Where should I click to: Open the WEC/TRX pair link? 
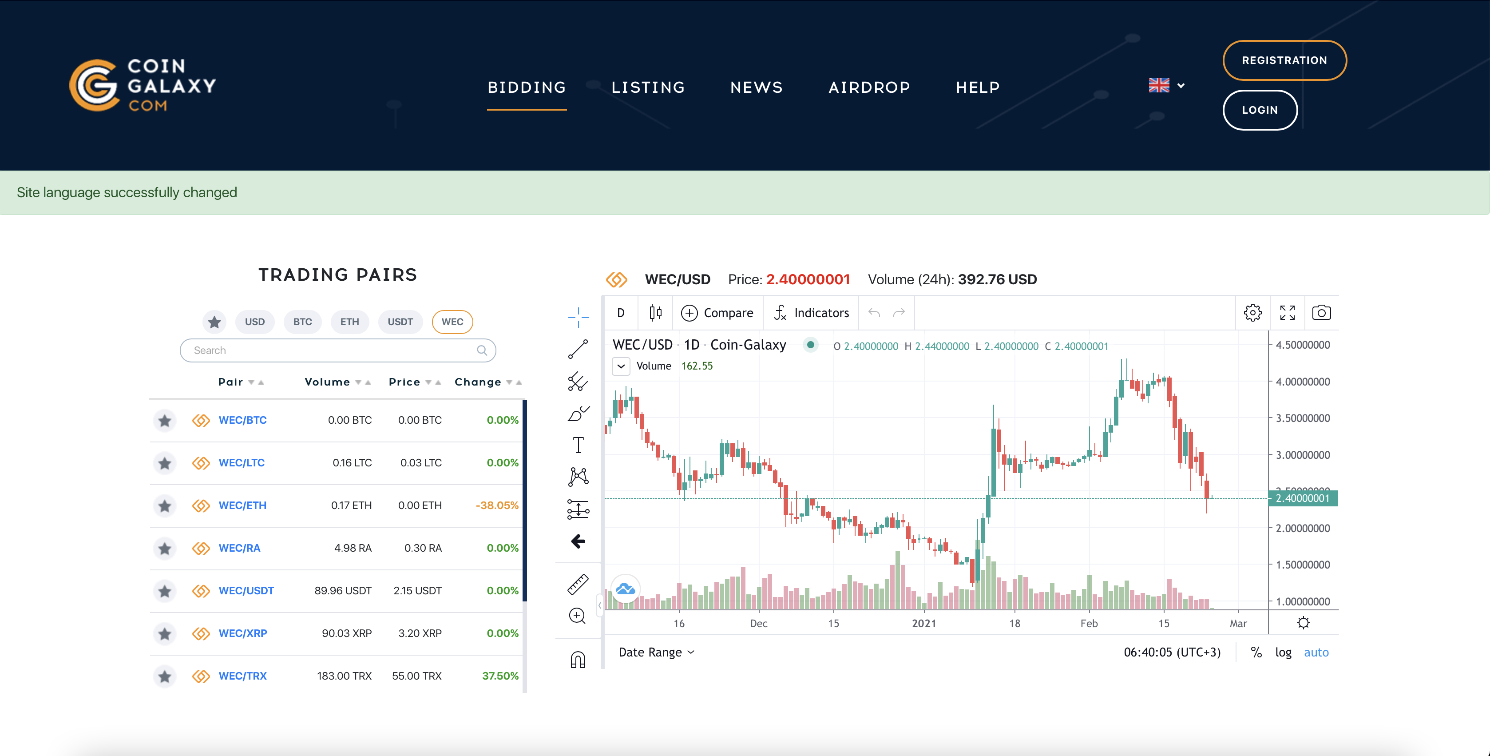pyautogui.click(x=242, y=676)
